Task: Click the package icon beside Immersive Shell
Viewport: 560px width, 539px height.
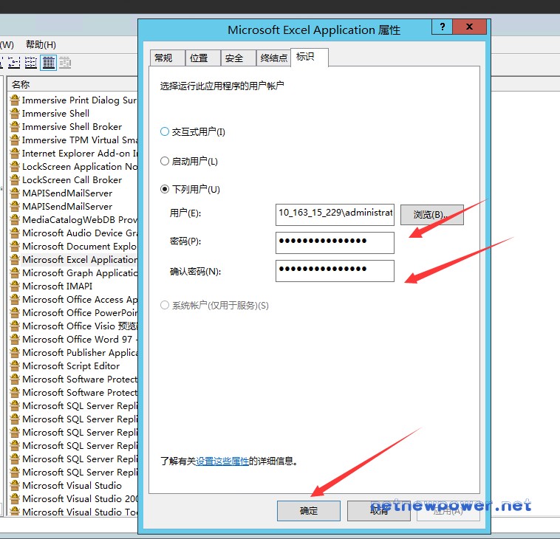Action: click(x=15, y=114)
